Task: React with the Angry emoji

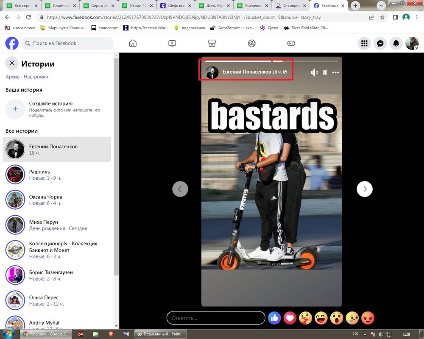Action: tap(368, 318)
